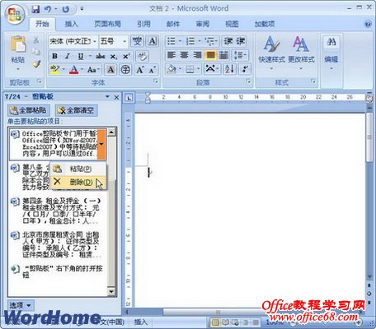Screen dimensions: 376x329
Task: Click the 全部粘贴 button
Action: point(28,110)
